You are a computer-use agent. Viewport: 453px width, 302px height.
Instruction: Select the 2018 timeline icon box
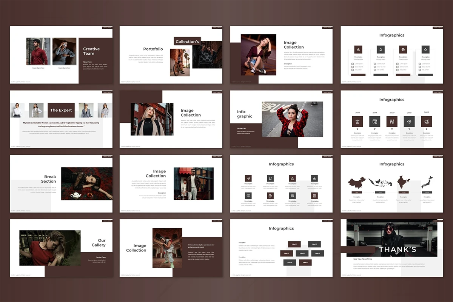point(357,122)
